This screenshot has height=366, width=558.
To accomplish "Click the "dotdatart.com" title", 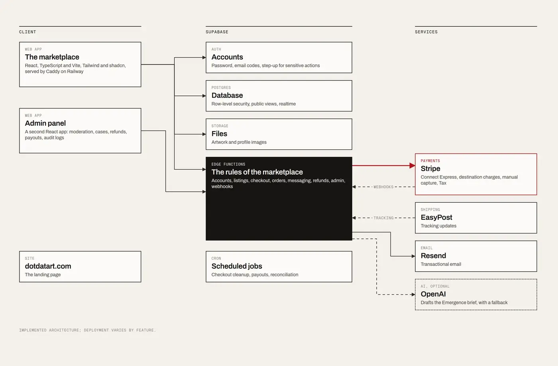I will pos(48,266).
